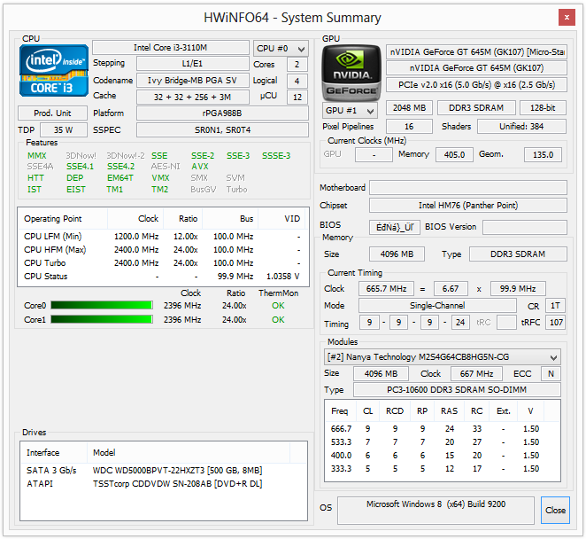
Task: Click the PCIe v2.0 x16 interface field
Action: (x=476, y=84)
